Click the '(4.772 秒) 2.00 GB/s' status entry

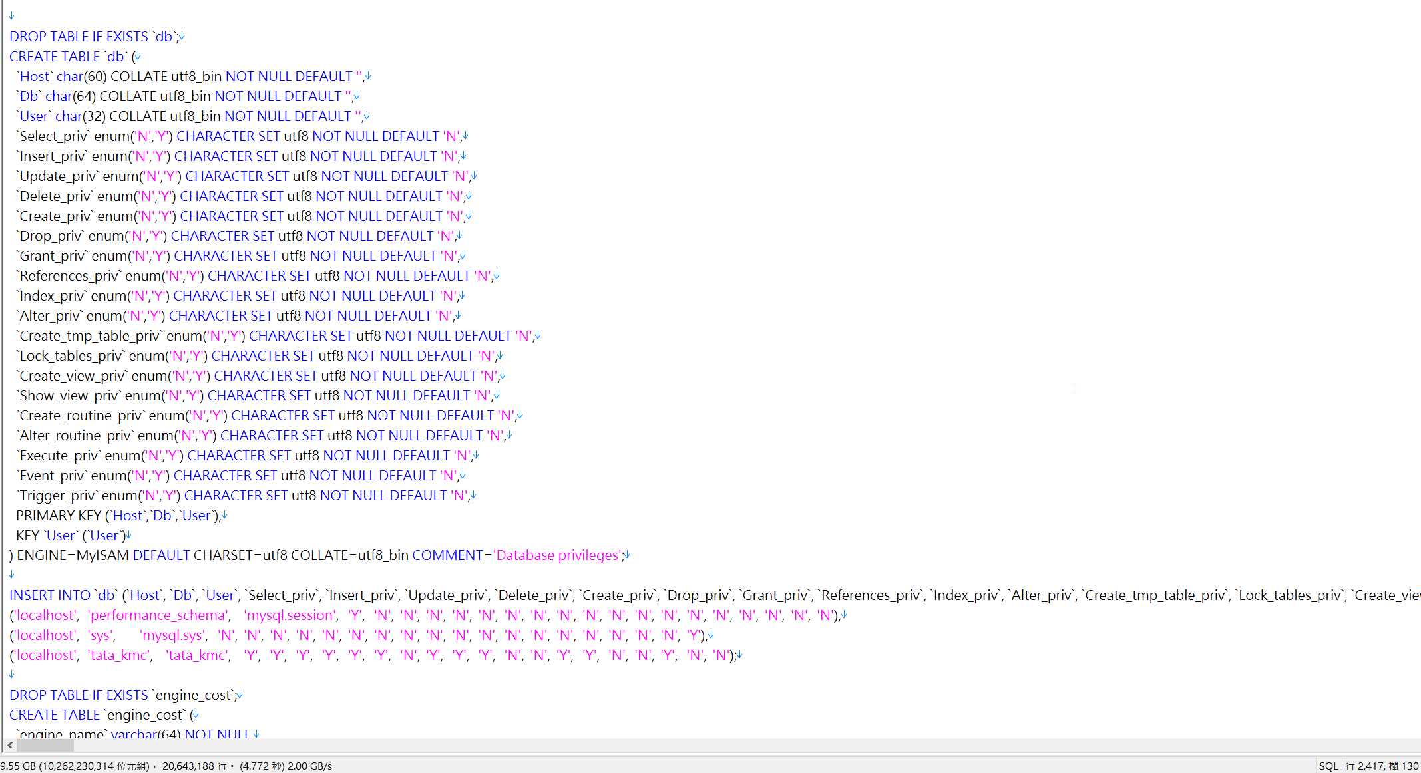(x=286, y=766)
